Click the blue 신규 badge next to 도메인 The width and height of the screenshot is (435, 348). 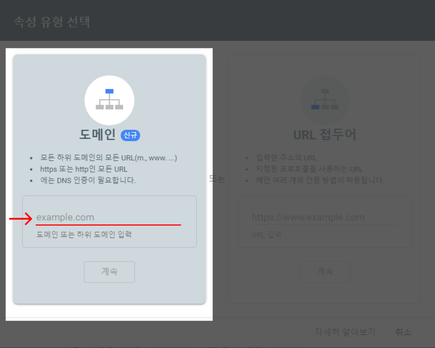[x=130, y=135]
